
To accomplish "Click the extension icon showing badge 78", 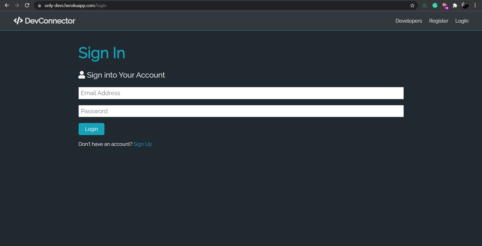I will (x=445, y=5).
